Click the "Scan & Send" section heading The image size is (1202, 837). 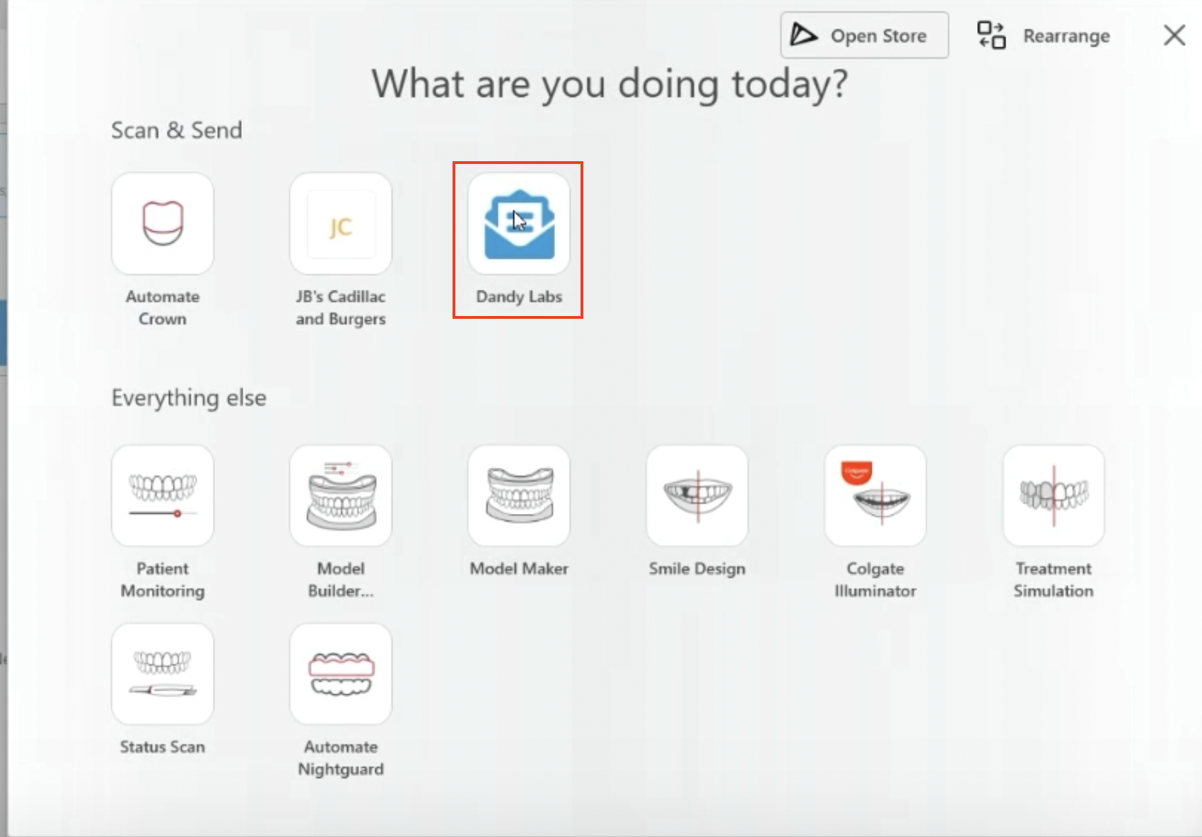tap(177, 130)
